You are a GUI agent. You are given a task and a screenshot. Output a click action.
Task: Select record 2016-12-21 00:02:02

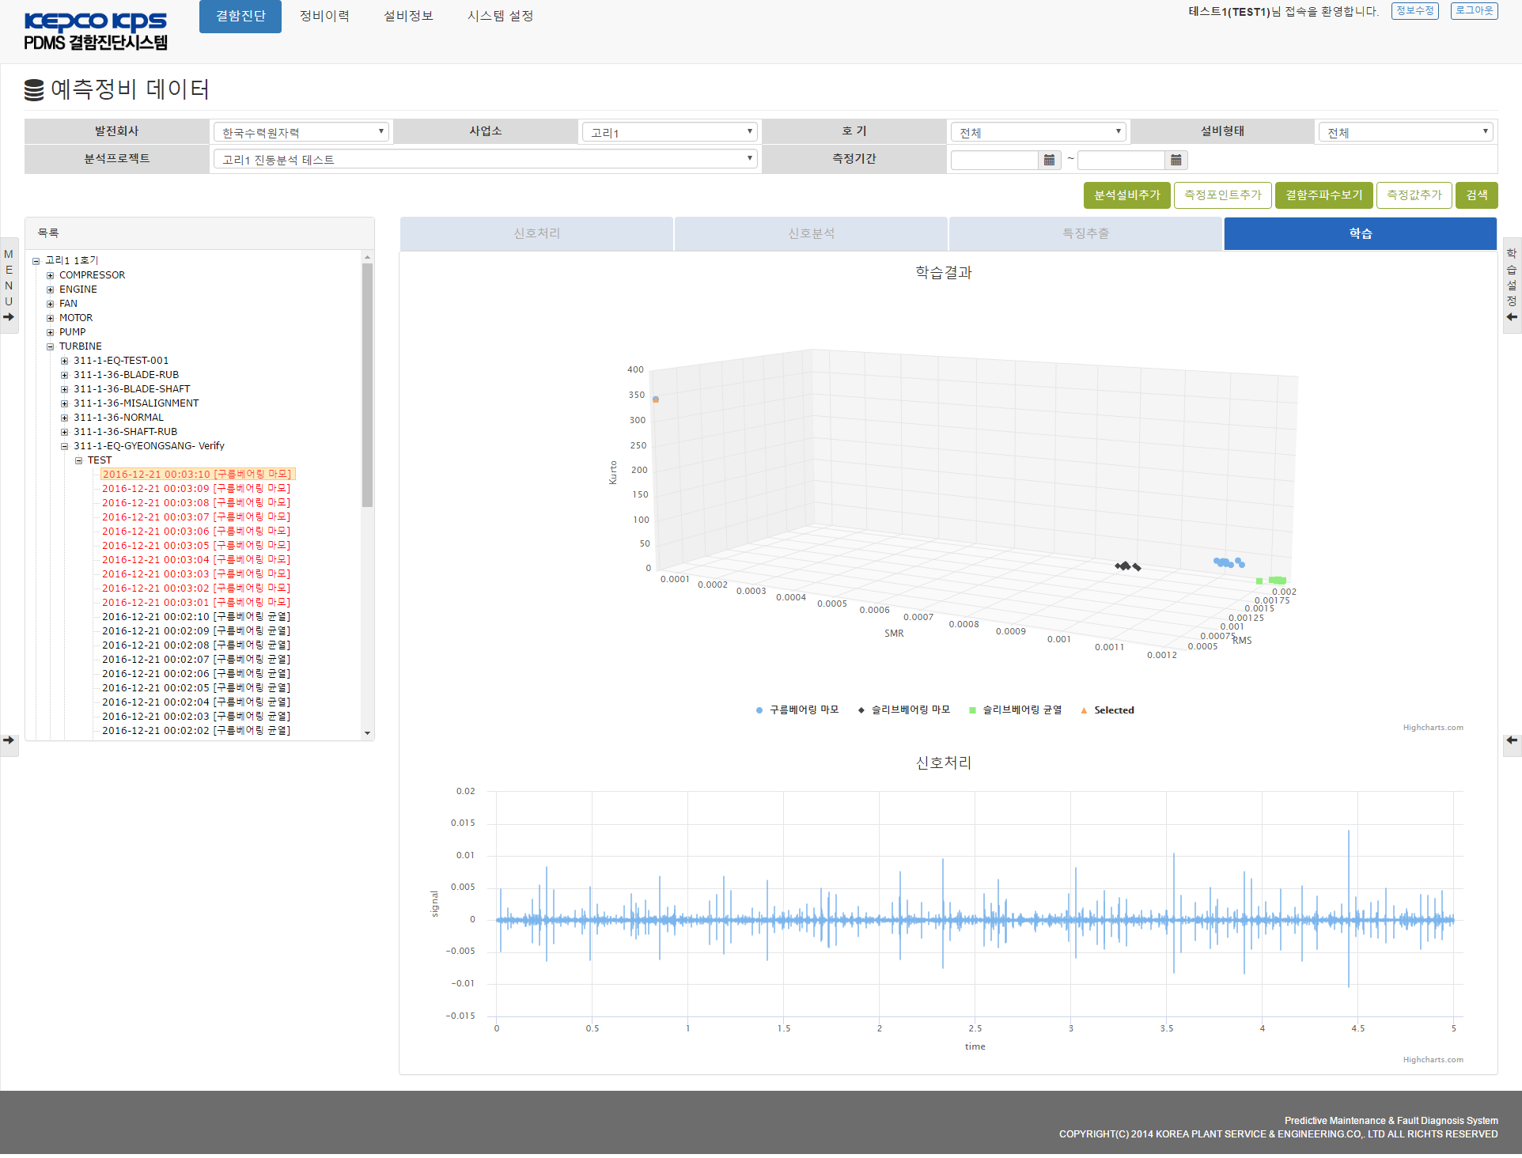coord(196,731)
